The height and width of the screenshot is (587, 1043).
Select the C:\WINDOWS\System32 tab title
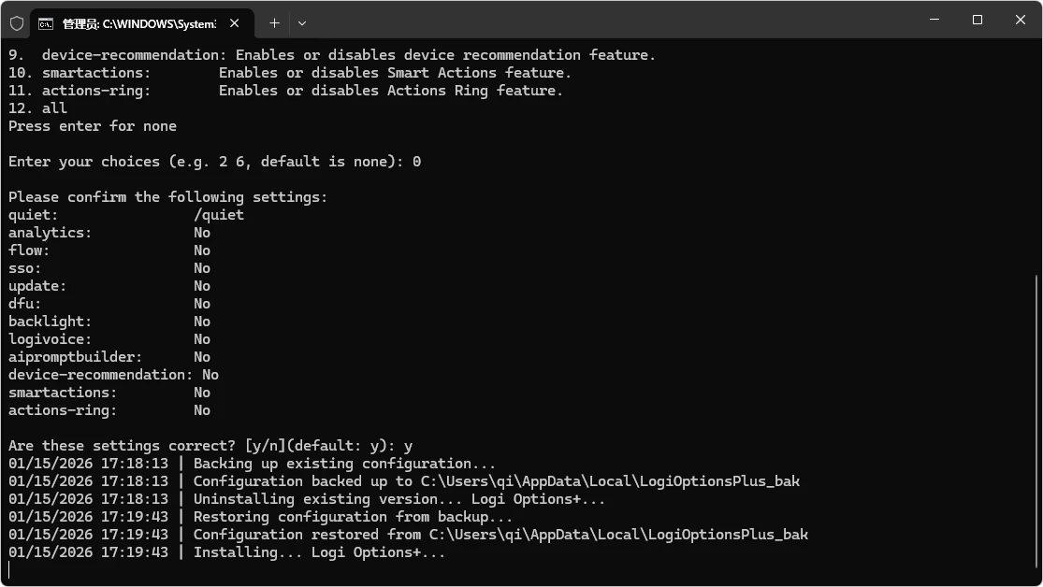[x=138, y=22]
